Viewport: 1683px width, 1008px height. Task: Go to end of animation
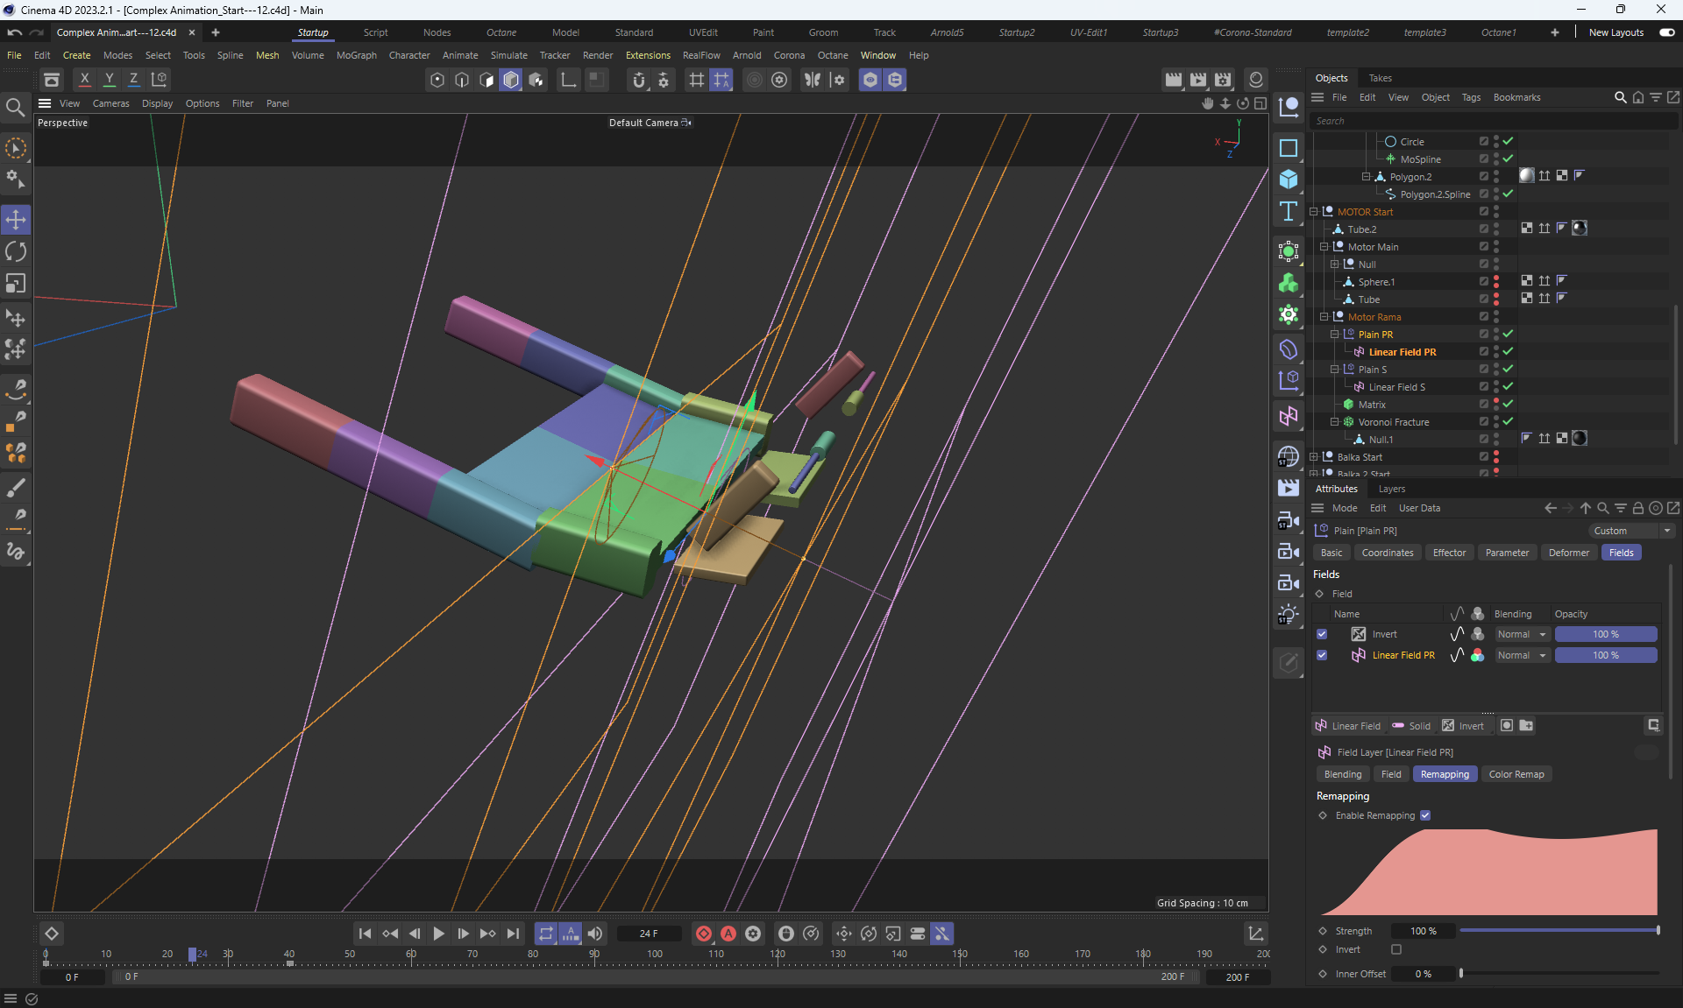[514, 934]
